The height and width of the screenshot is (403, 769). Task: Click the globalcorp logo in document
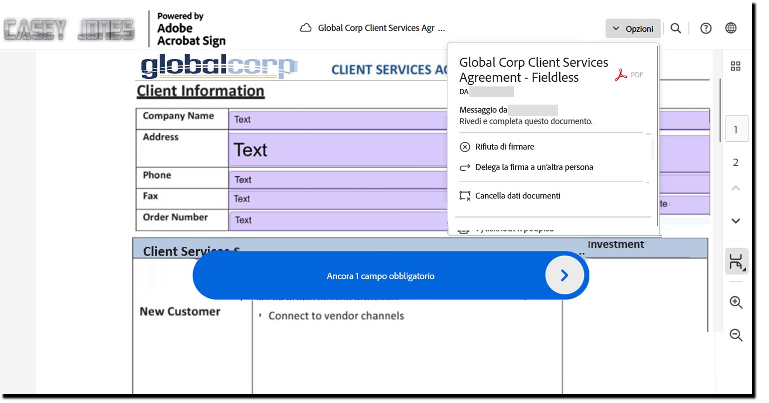tap(219, 66)
